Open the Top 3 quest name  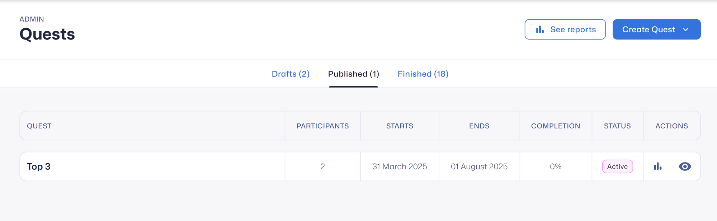[39, 166]
